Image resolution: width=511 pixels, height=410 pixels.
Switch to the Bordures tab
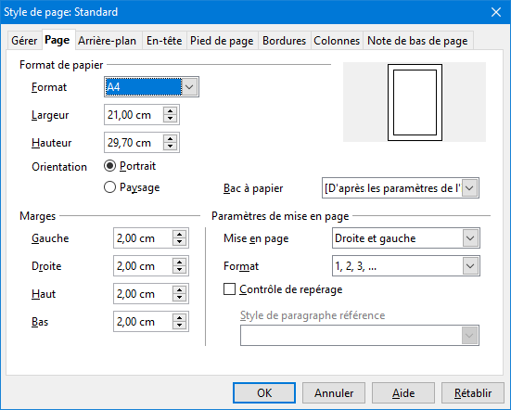[284, 41]
